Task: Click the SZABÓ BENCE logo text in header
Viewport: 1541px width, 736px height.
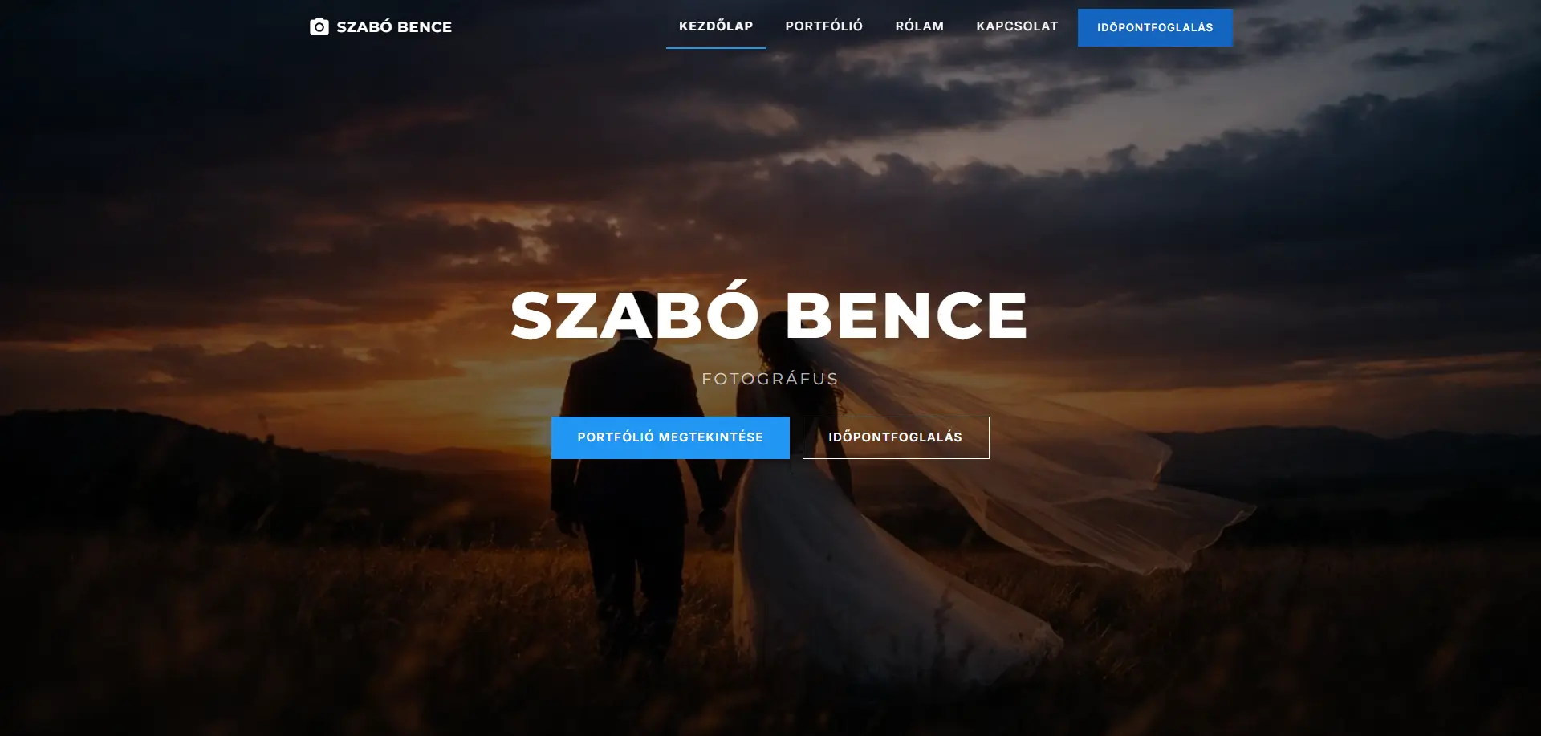Action: click(394, 26)
